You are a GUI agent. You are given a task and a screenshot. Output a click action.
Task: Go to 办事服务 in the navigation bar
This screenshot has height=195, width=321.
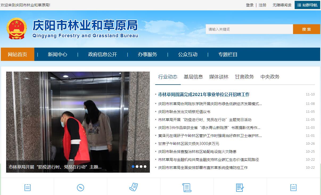pos(147,55)
